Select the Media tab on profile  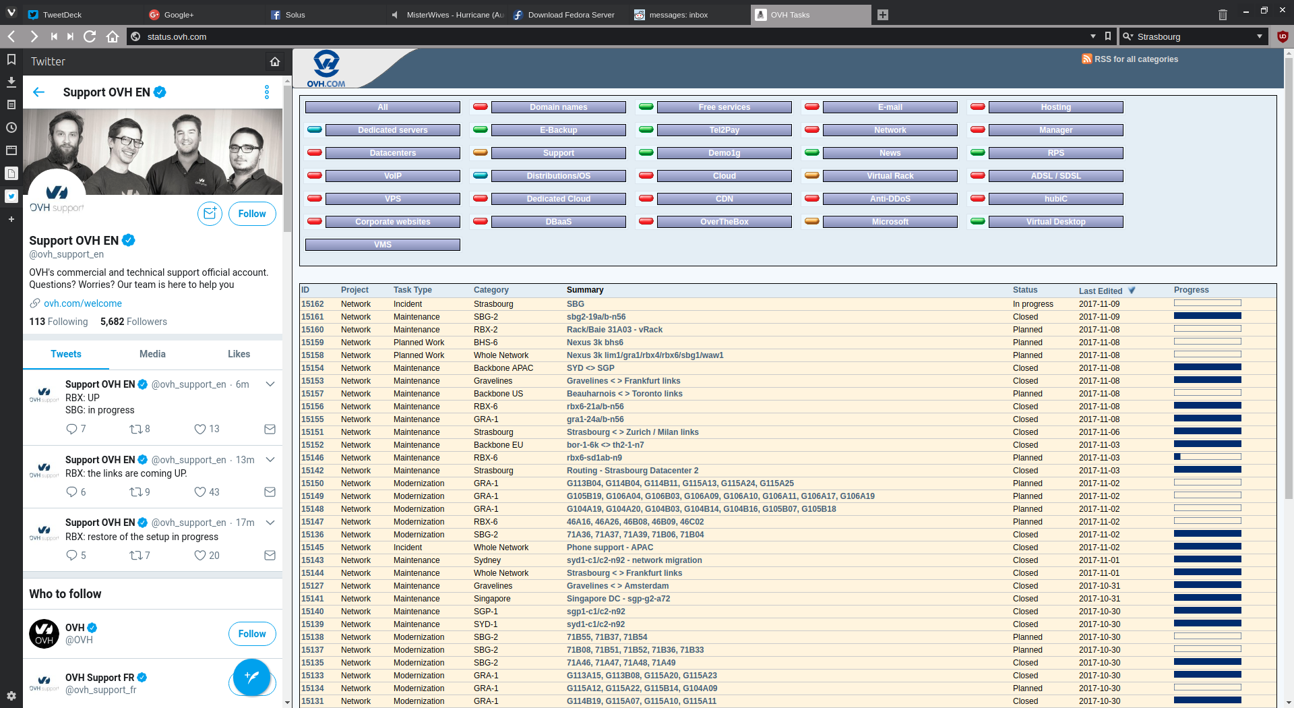152,354
